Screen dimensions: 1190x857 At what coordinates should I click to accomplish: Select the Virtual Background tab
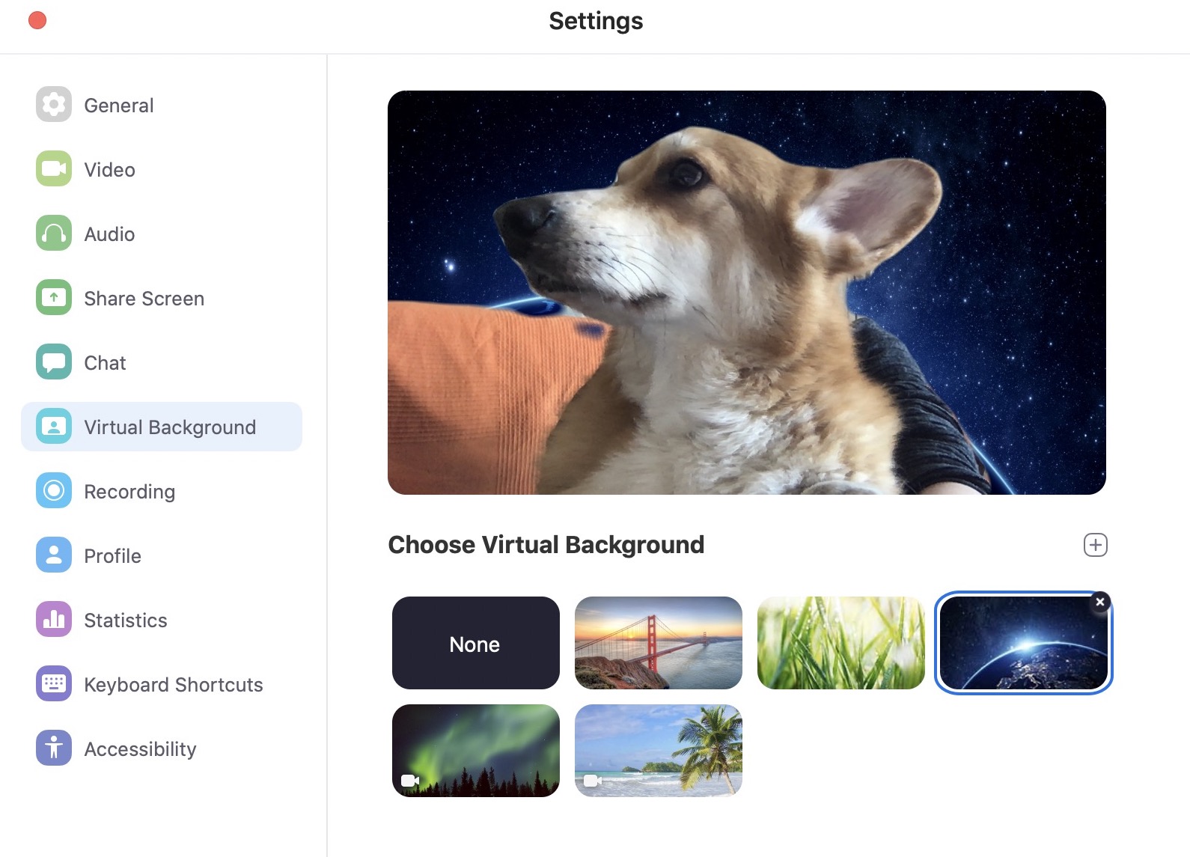tap(169, 427)
